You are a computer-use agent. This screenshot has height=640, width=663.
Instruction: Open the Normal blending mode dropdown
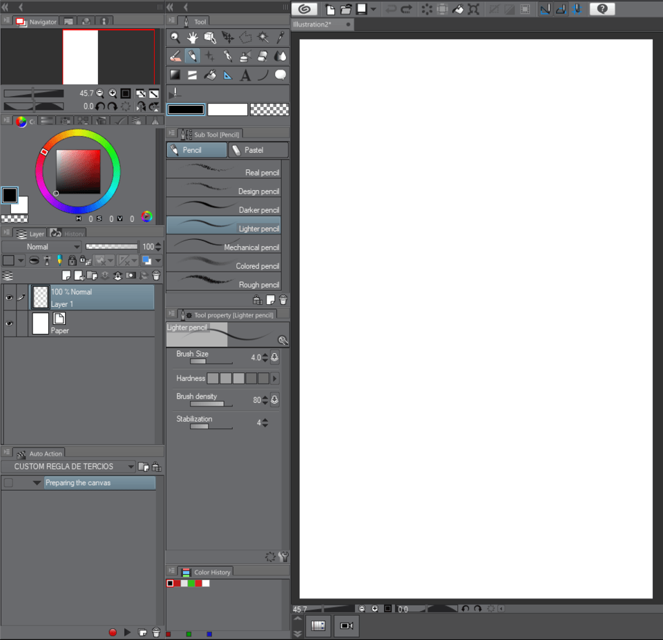(41, 246)
